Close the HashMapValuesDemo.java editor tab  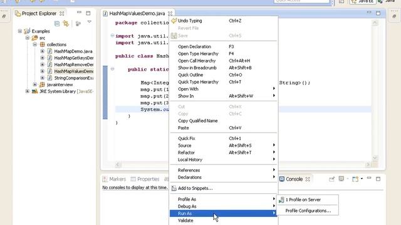coord(170,13)
